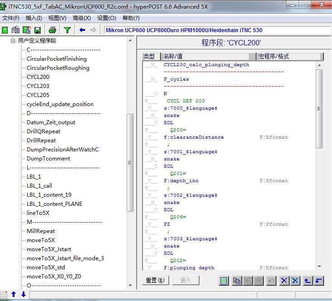Select the s:7003_$language$ line
332x301 pixels.
click(190, 238)
